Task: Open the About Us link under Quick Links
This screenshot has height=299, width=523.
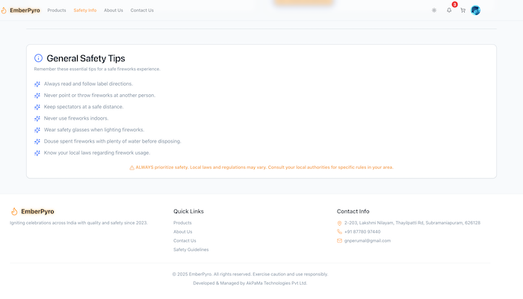Action: click(x=183, y=232)
